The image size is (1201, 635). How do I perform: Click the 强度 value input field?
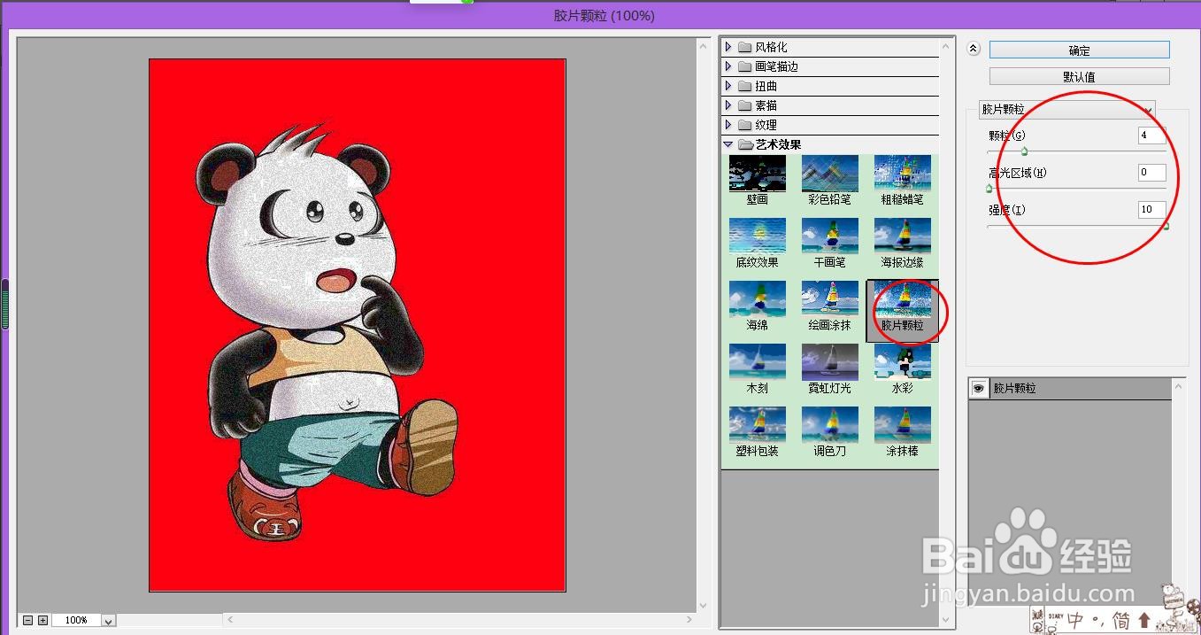click(x=1151, y=210)
